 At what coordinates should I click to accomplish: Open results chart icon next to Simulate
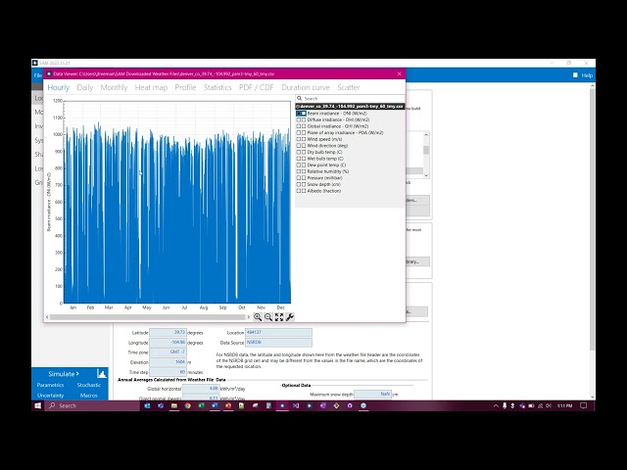coord(102,374)
